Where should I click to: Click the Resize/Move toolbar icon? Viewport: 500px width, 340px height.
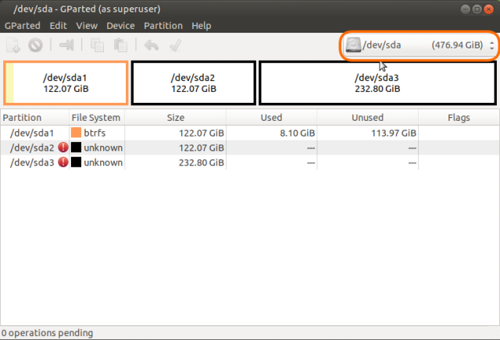coord(66,46)
